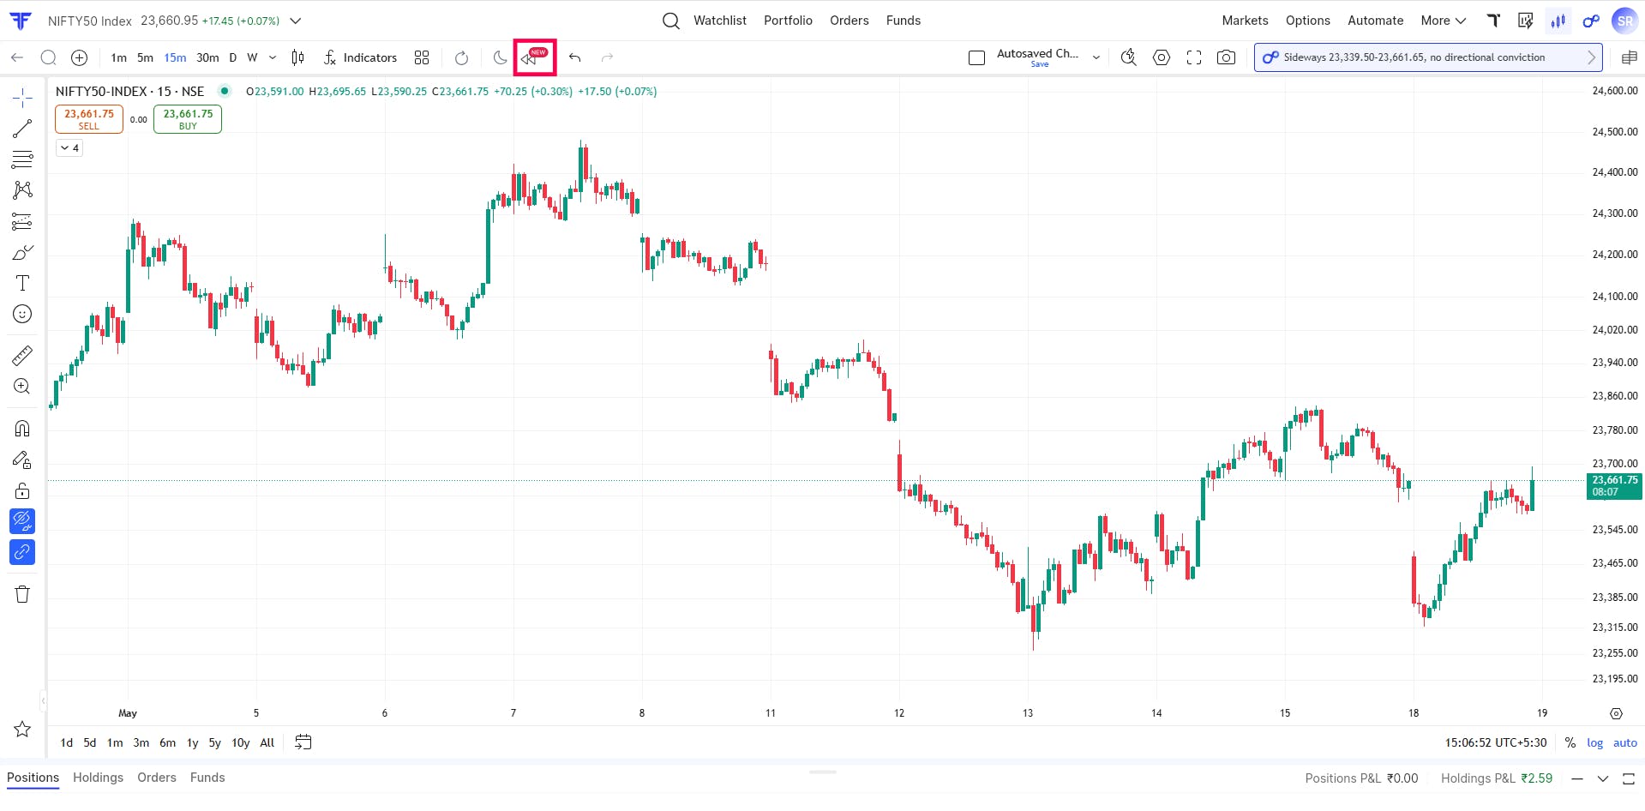Open the candlestick chart style selector
The height and width of the screenshot is (811, 1645).
(x=297, y=57)
